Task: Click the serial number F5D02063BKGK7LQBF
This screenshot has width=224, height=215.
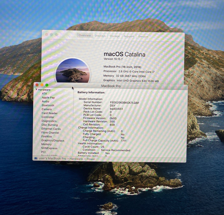Action: click(x=124, y=103)
